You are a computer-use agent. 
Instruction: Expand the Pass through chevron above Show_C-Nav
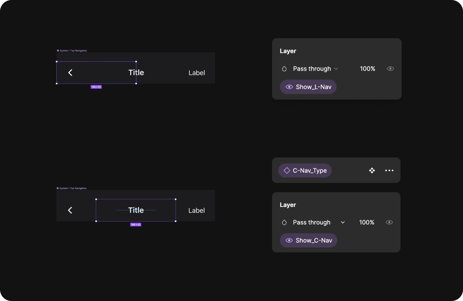point(343,222)
